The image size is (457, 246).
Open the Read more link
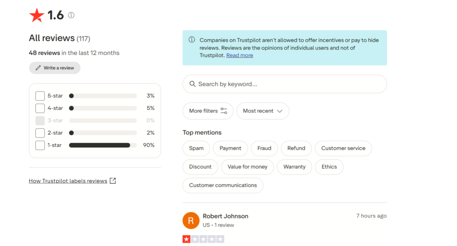point(240,55)
